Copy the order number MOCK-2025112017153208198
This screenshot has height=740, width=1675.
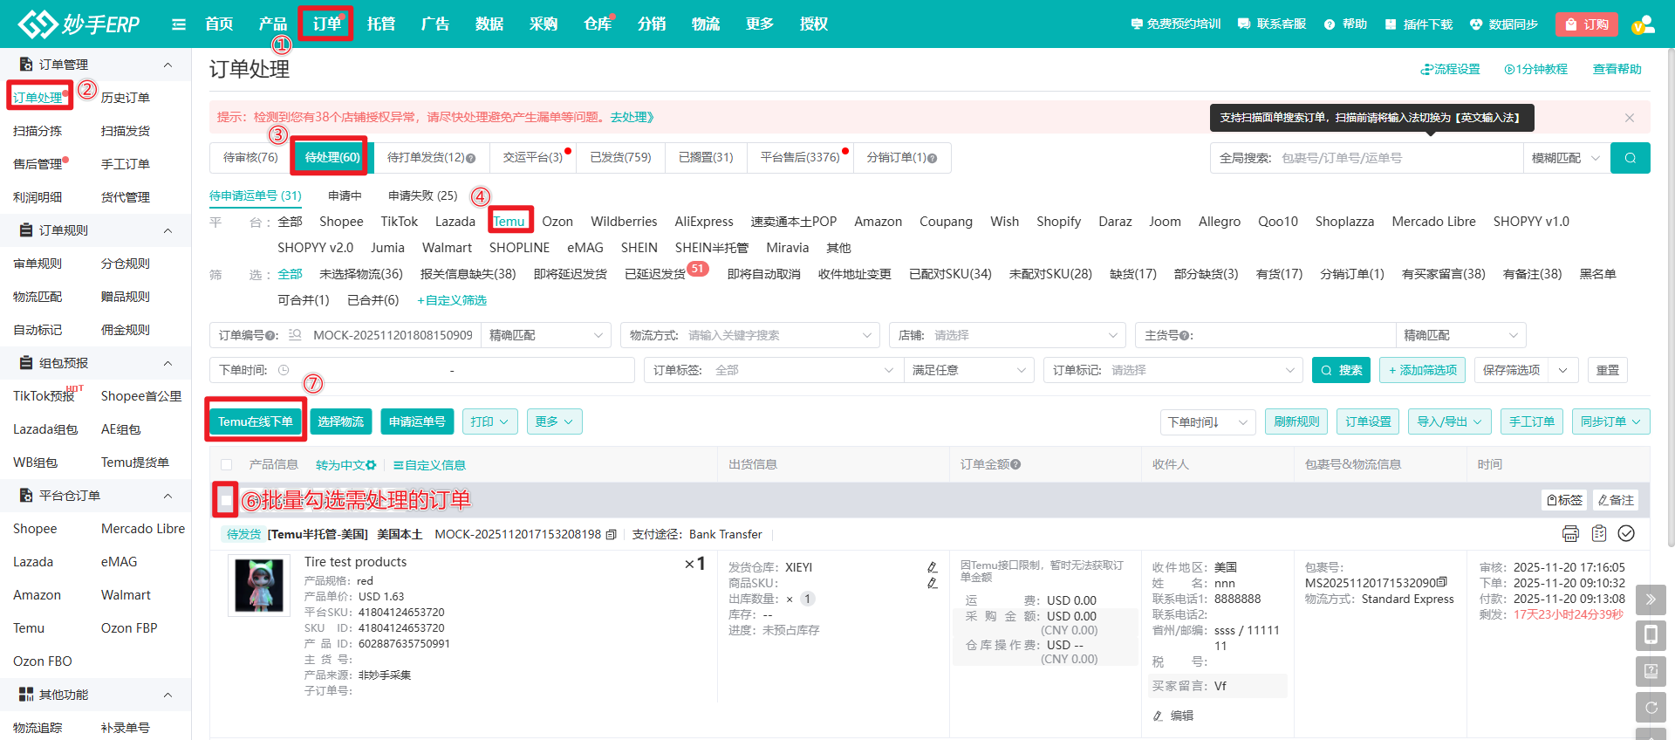pyautogui.click(x=611, y=534)
